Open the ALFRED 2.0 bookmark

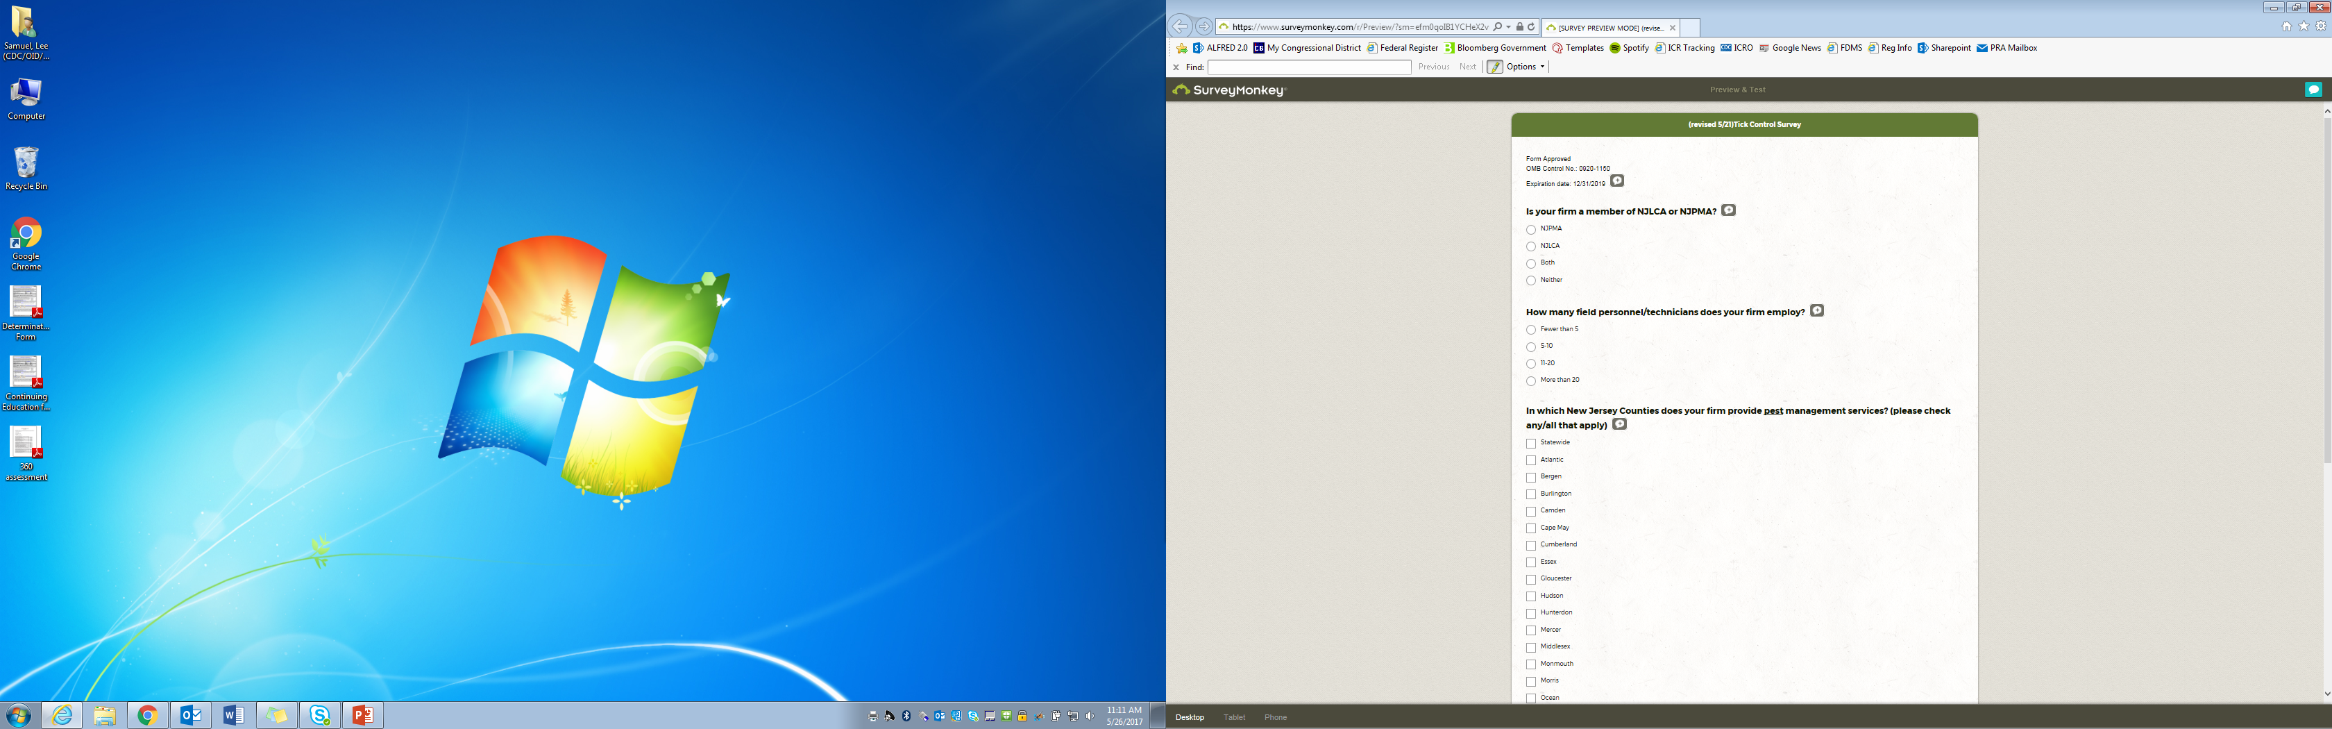(1219, 48)
